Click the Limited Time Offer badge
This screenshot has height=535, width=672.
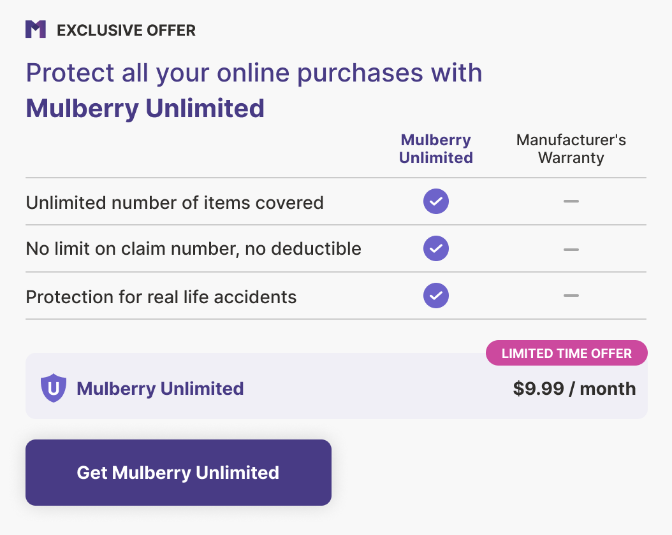coord(566,353)
